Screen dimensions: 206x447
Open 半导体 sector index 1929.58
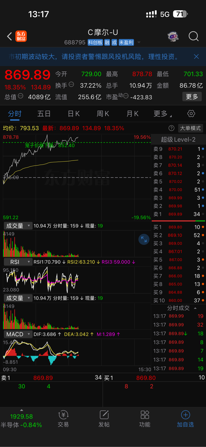pos(21,421)
